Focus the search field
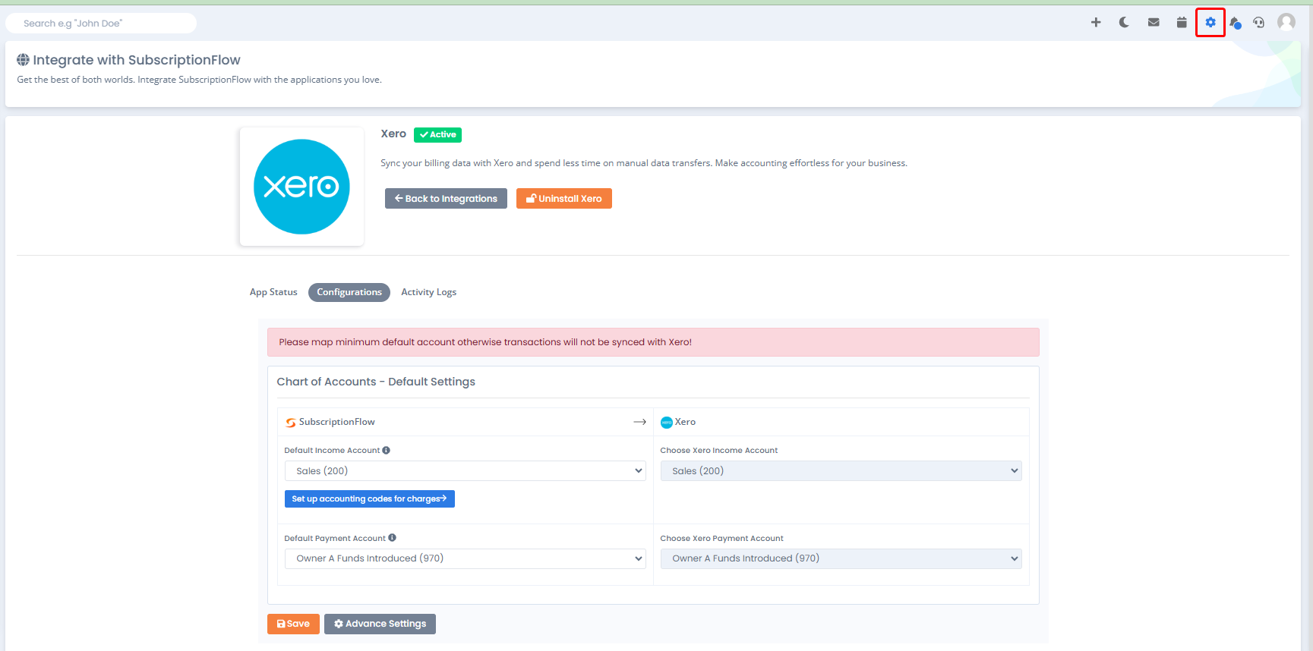Viewport: 1313px width, 651px height. coord(101,24)
